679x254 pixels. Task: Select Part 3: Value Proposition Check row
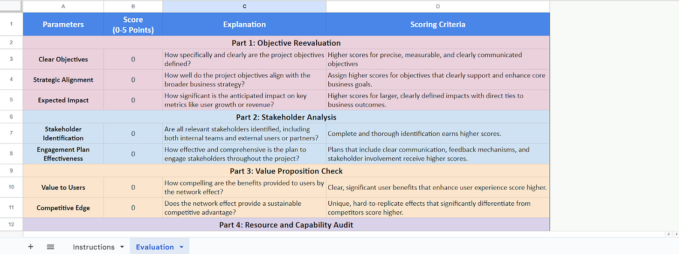[x=286, y=171]
